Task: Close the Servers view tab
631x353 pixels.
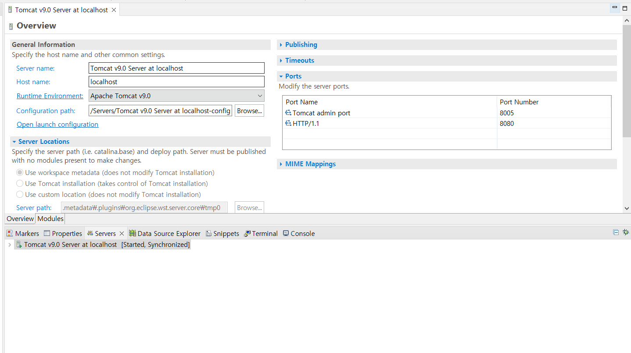Action: [x=122, y=233]
